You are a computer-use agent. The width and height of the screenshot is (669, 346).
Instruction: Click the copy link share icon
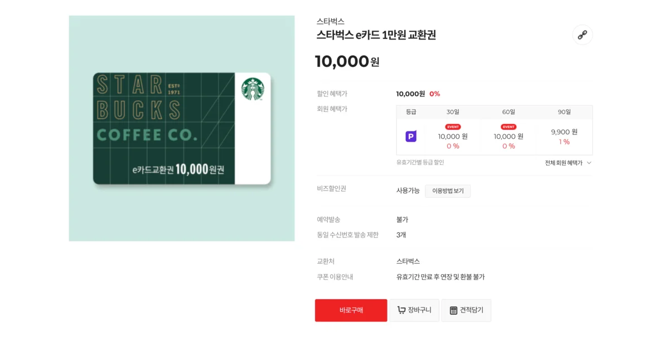(x=582, y=35)
